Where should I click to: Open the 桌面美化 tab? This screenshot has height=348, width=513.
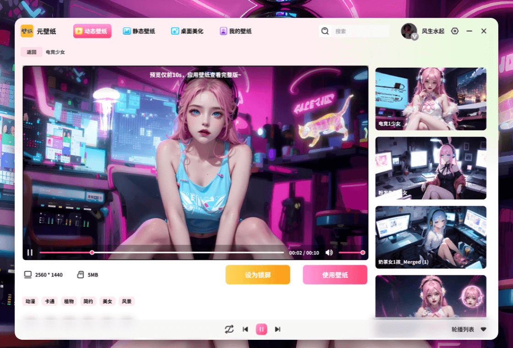pos(187,31)
